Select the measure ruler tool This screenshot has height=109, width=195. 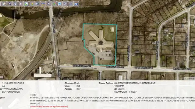43,4
